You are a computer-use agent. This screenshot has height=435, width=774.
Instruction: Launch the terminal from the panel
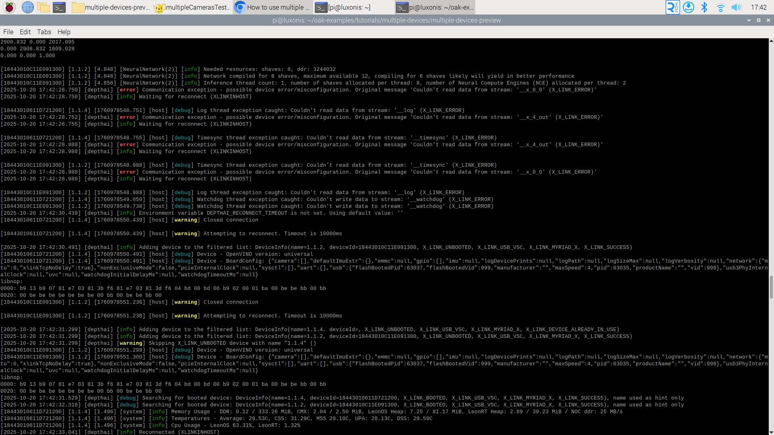[59, 7]
